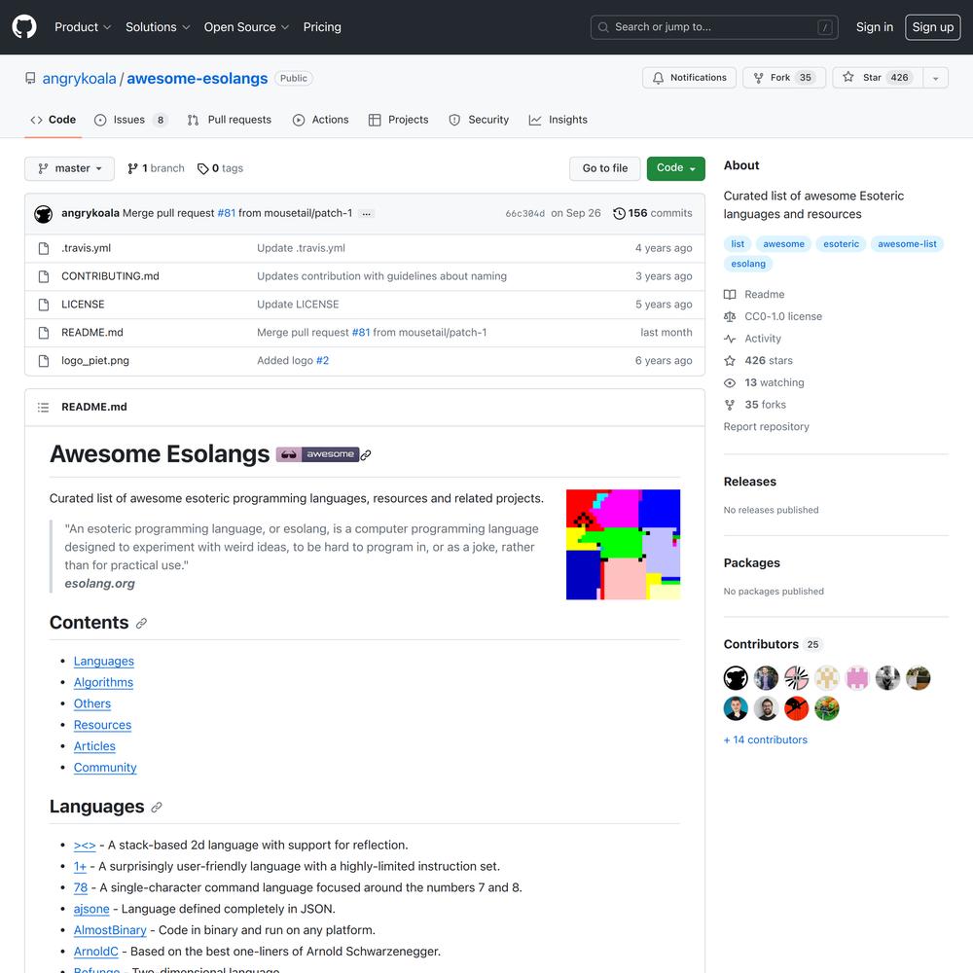Open the ArnoldC language link

[95, 952]
